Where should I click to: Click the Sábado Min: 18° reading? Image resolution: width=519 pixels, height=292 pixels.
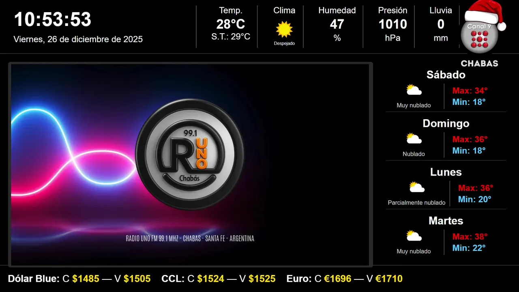tap(469, 102)
